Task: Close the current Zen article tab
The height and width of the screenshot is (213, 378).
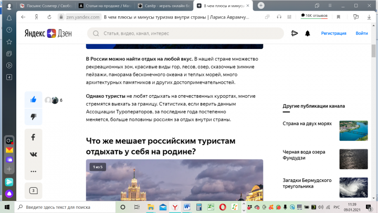Action: (x=248, y=6)
